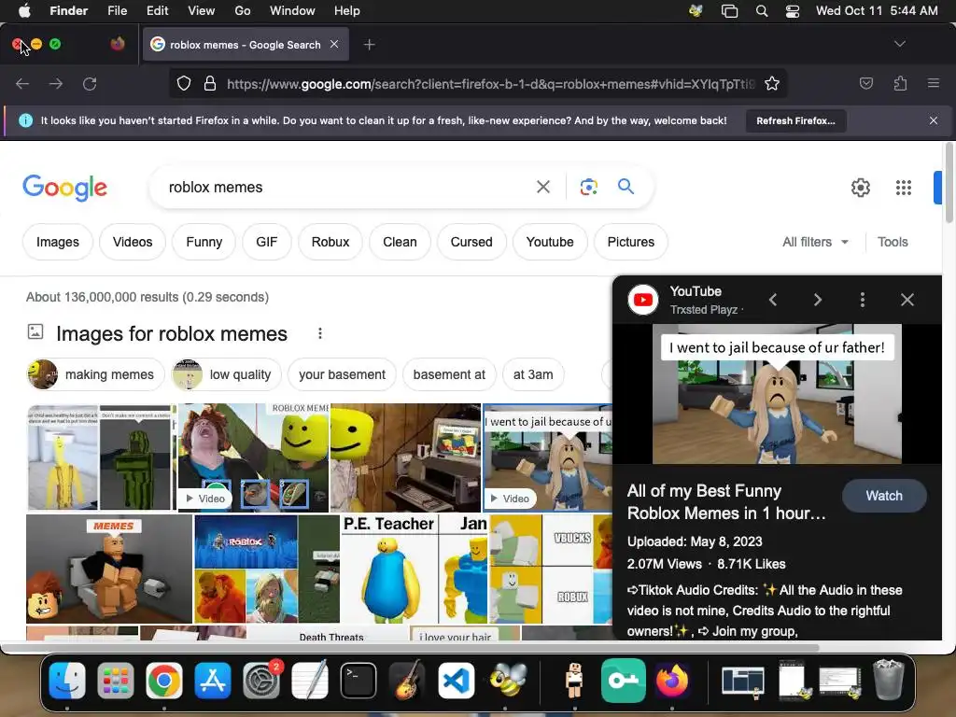956x717 pixels.
Task: Open the YouTube panel three-dot menu
Action: point(862,300)
